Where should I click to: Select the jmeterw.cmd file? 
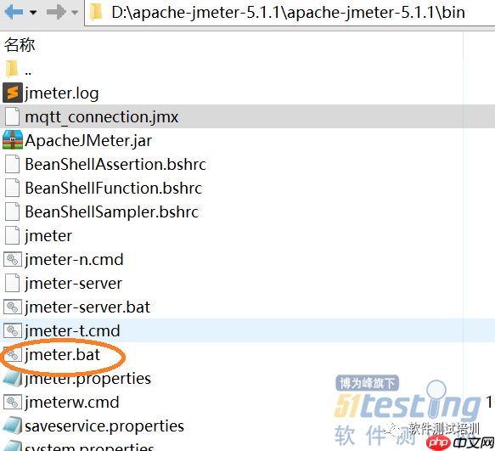pos(72,403)
